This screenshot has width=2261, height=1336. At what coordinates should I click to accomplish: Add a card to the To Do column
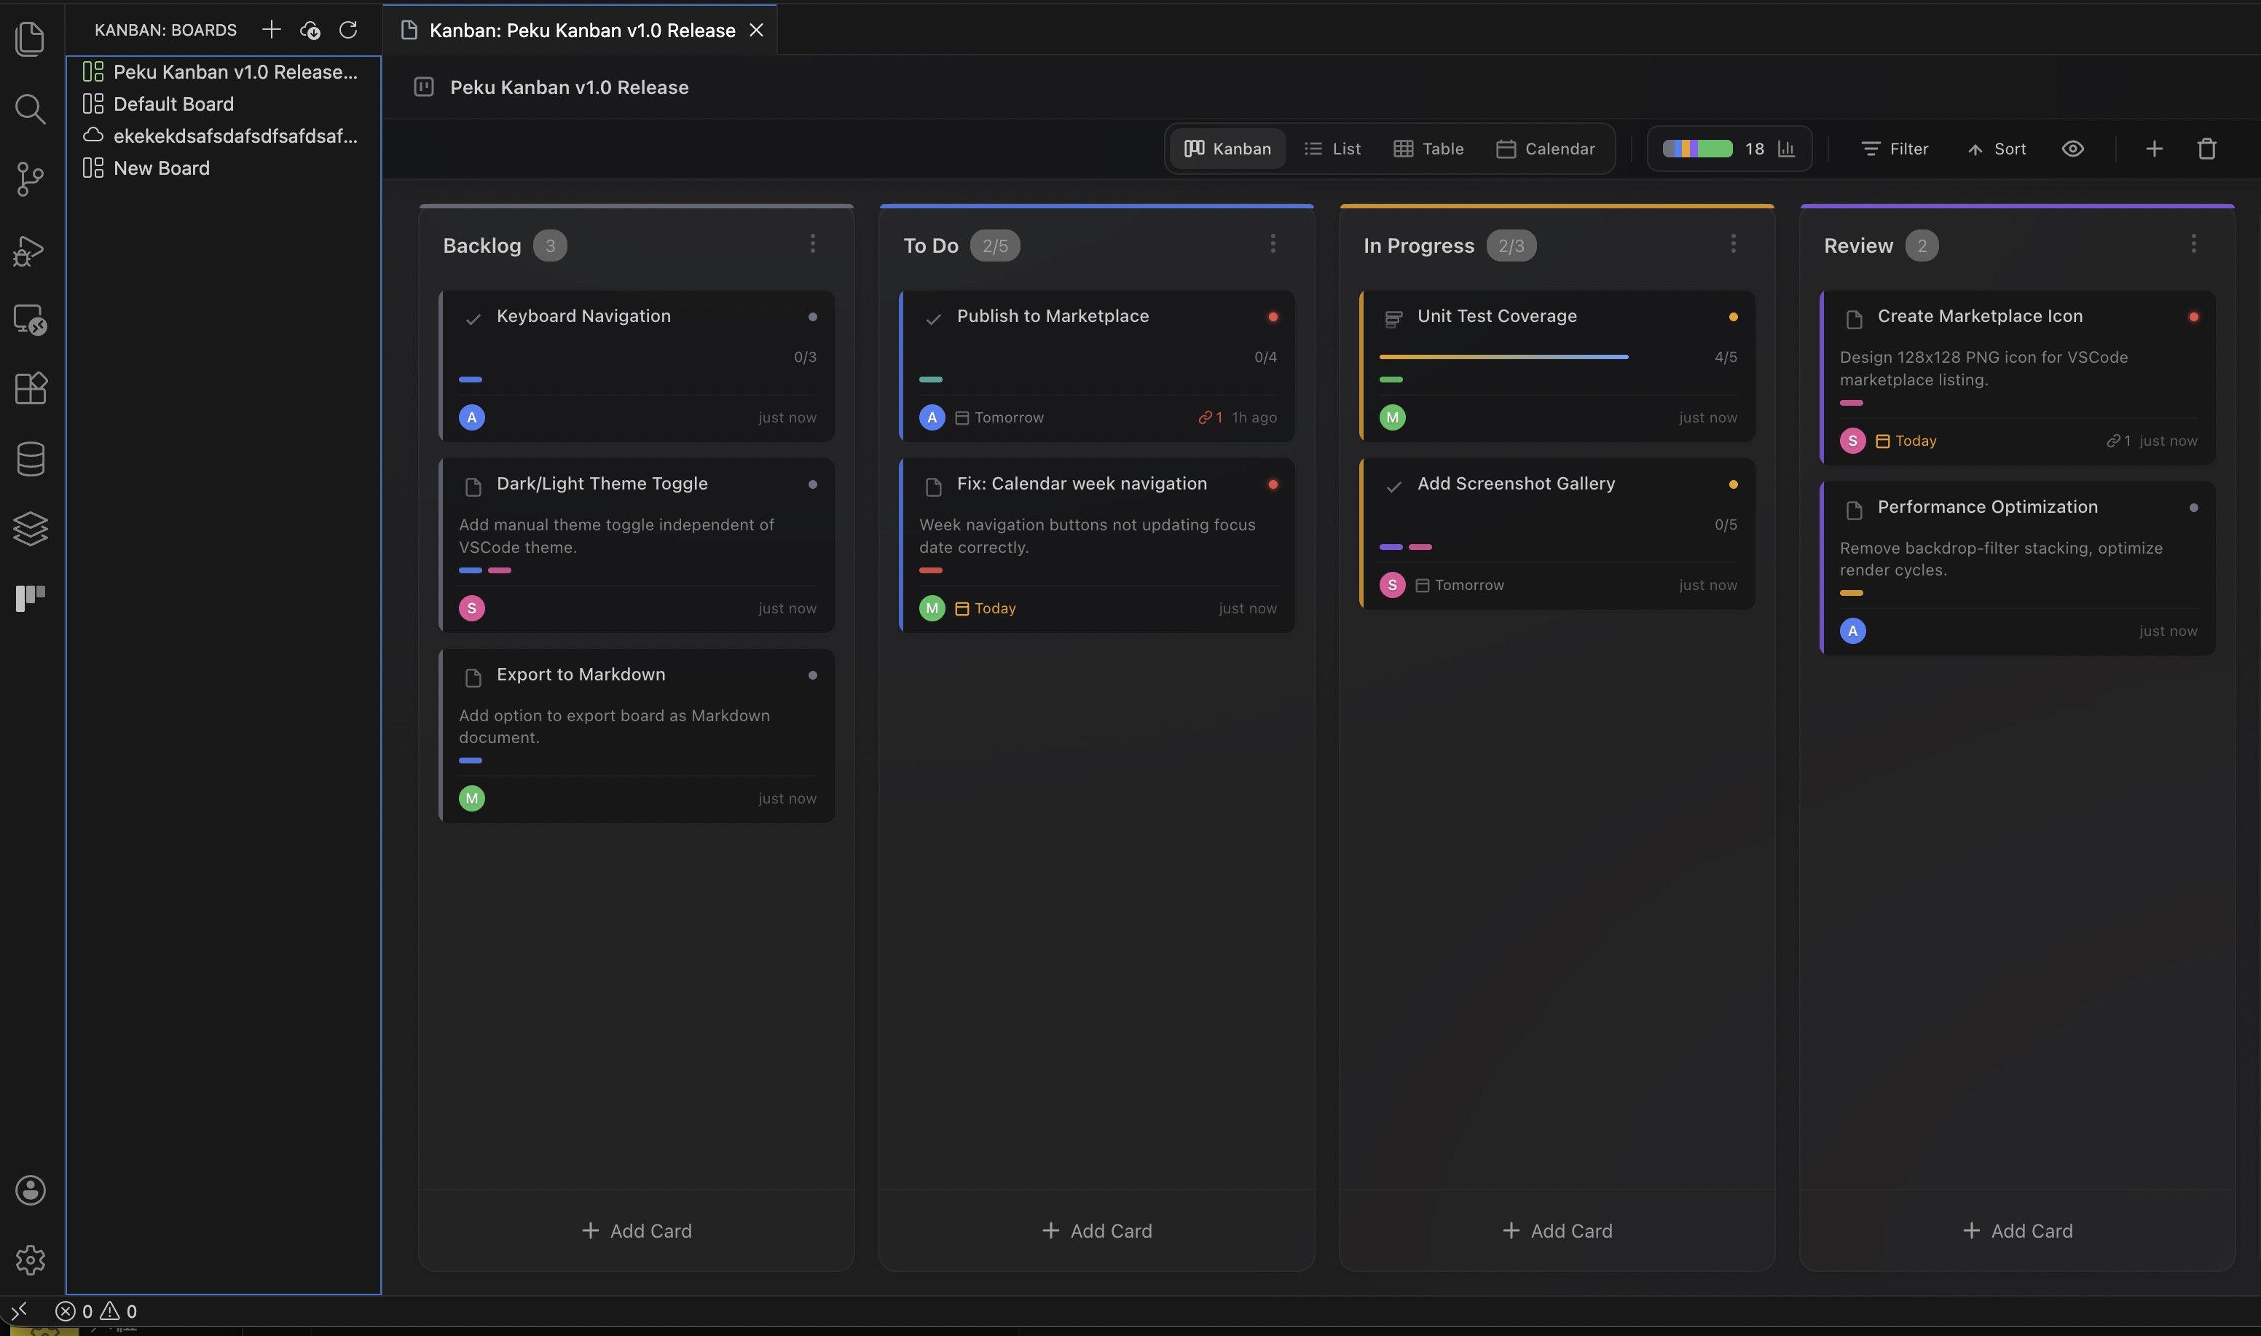click(1096, 1230)
